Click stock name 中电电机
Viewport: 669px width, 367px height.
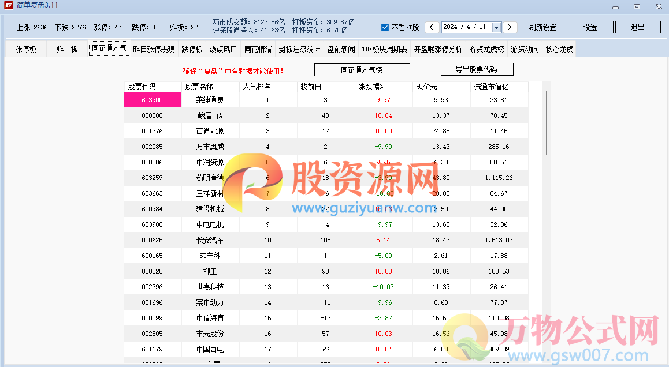210,224
